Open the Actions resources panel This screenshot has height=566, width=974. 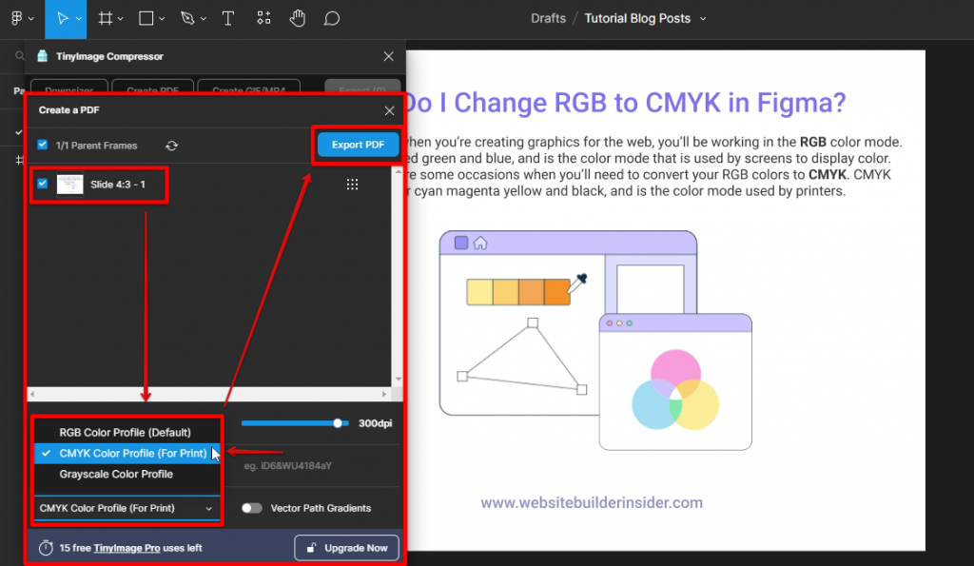(263, 18)
